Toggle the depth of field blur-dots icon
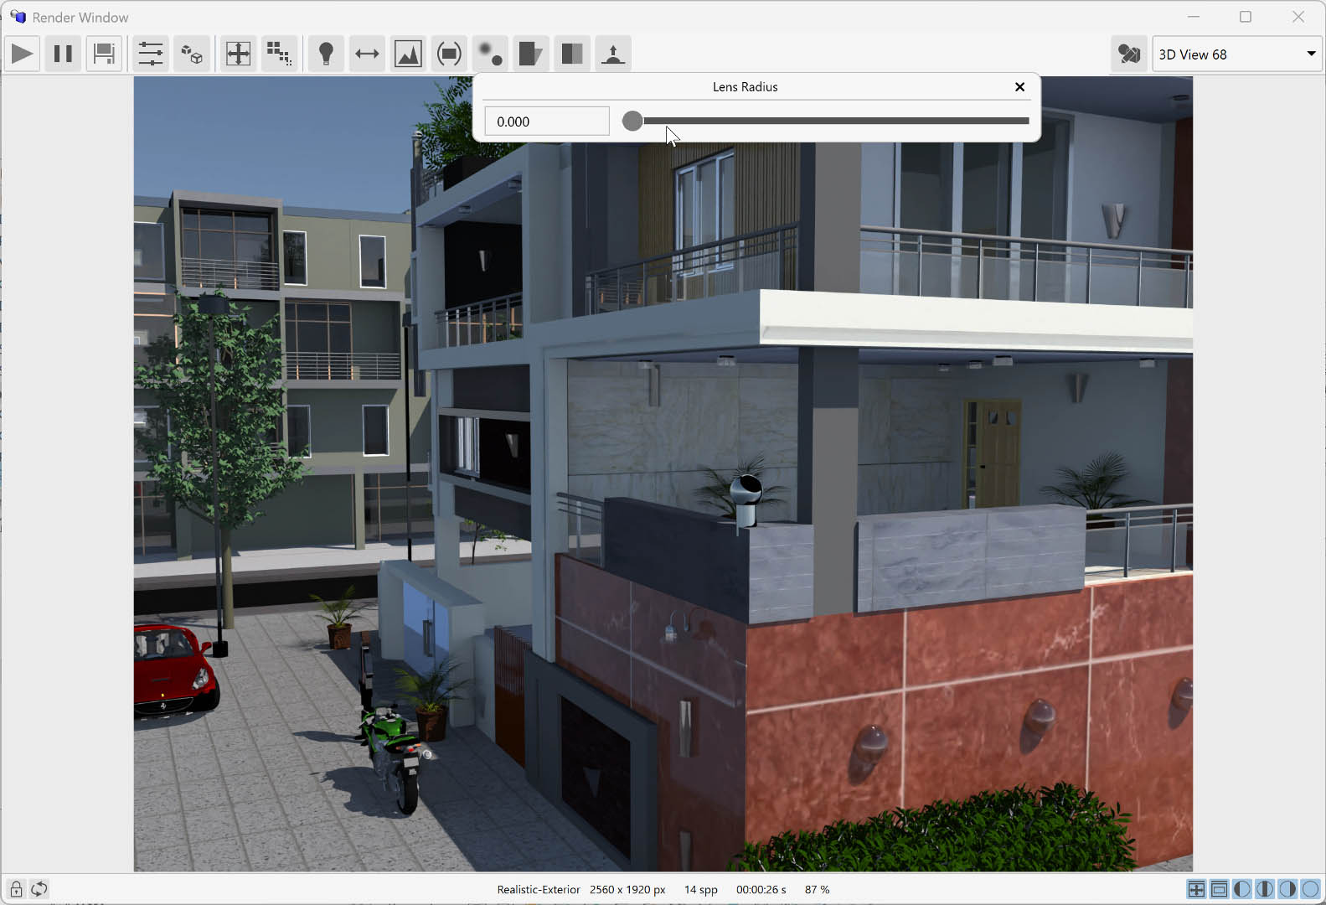 (490, 54)
